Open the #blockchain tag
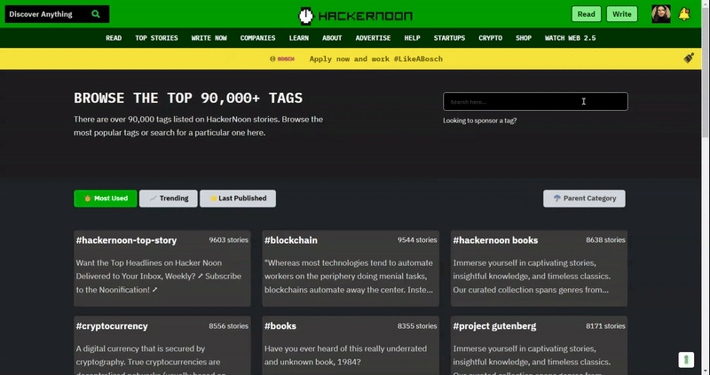Viewport: 710px width, 375px height. 291,240
